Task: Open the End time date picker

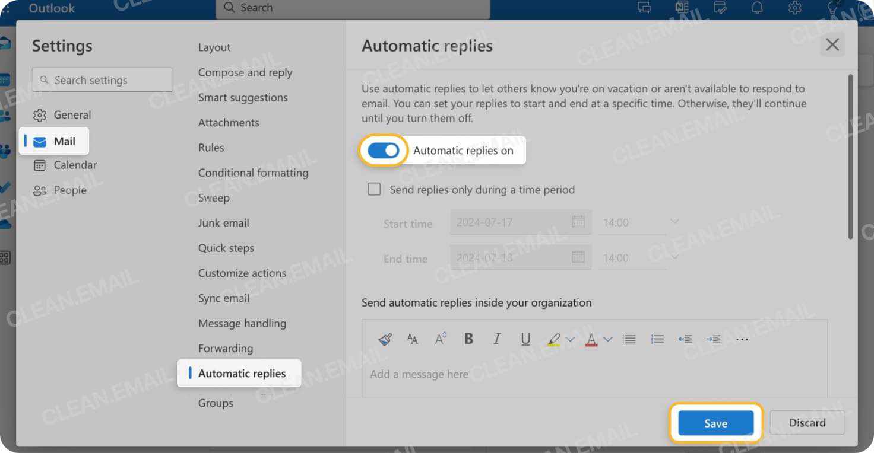Action: (578, 257)
